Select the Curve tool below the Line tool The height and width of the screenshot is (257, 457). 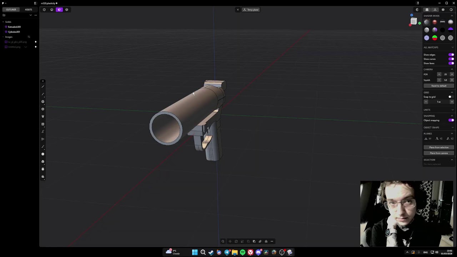pyautogui.click(x=43, y=94)
